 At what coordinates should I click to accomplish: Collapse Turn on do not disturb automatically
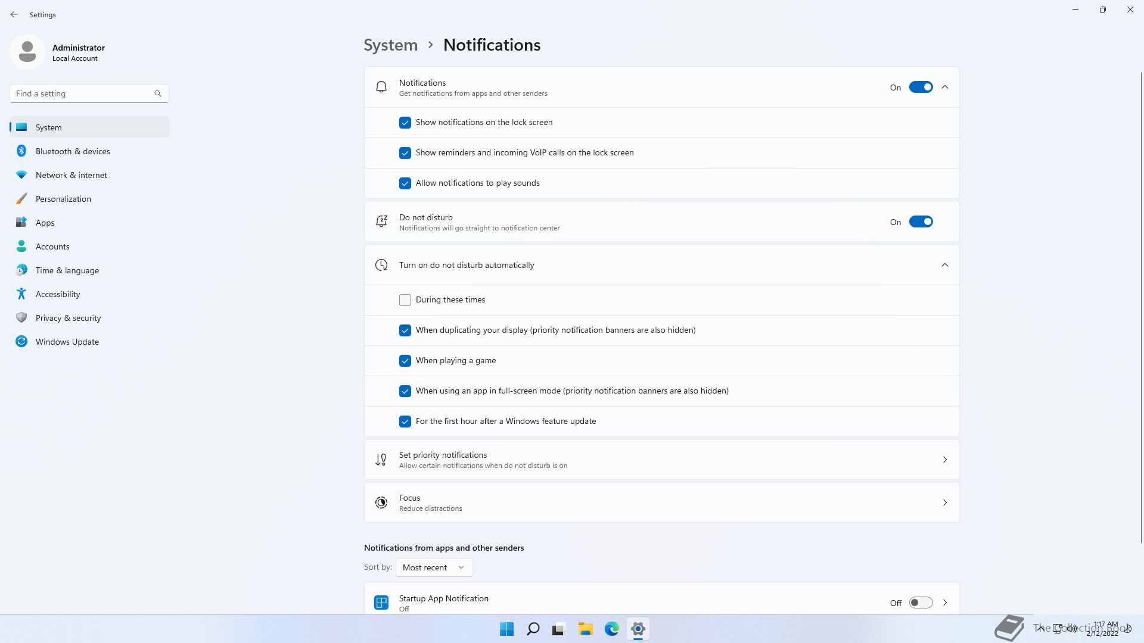click(x=945, y=265)
